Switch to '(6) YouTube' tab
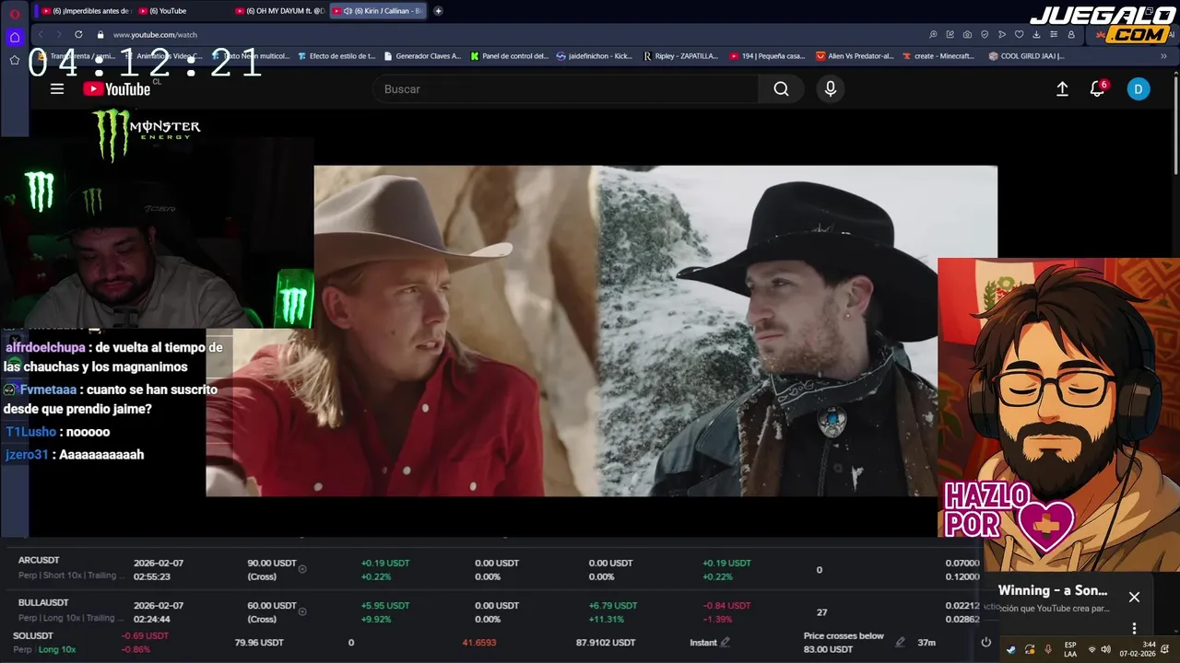The height and width of the screenshot is (663, 1180). point(181,11)
